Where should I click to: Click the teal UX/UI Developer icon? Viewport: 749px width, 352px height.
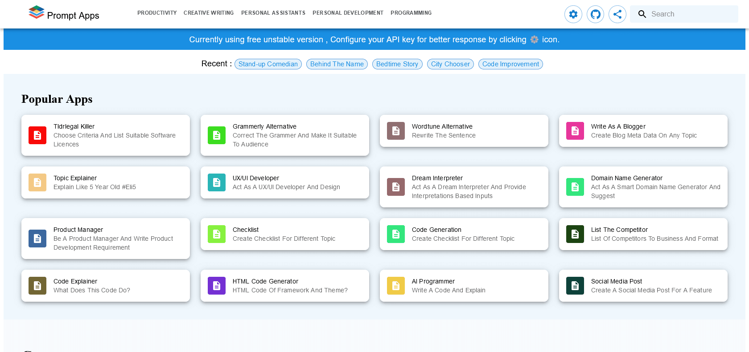(217, 182)
